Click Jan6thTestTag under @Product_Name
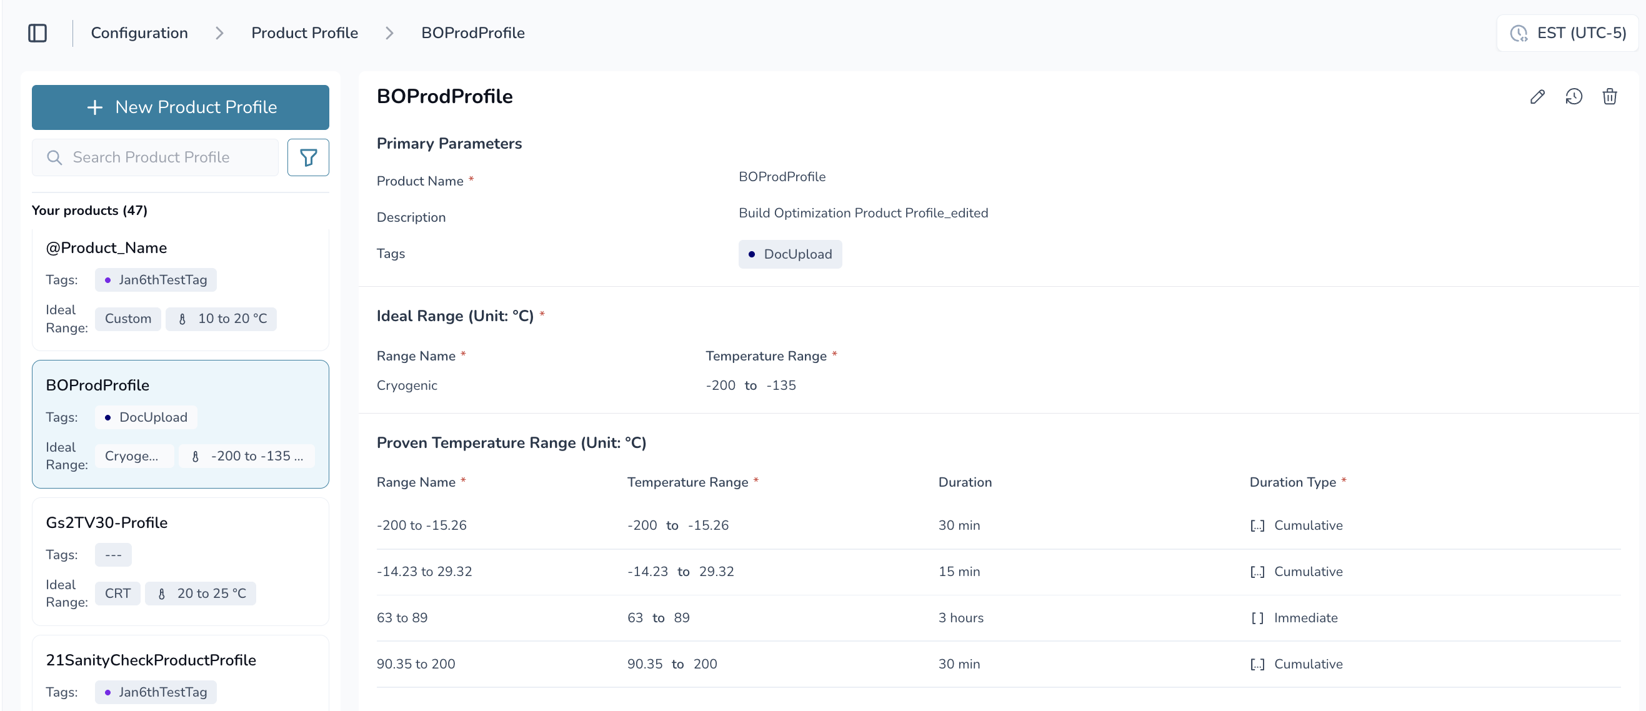This screenshot has width=1646, height=711. (155, 280)
